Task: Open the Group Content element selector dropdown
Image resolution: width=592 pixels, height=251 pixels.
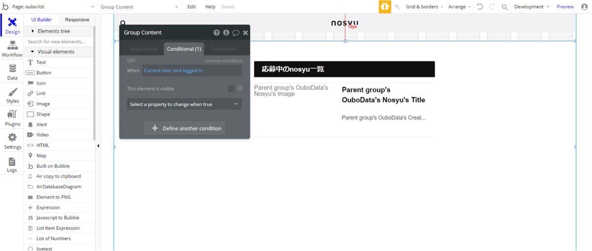Action: [x=140, y=7]
